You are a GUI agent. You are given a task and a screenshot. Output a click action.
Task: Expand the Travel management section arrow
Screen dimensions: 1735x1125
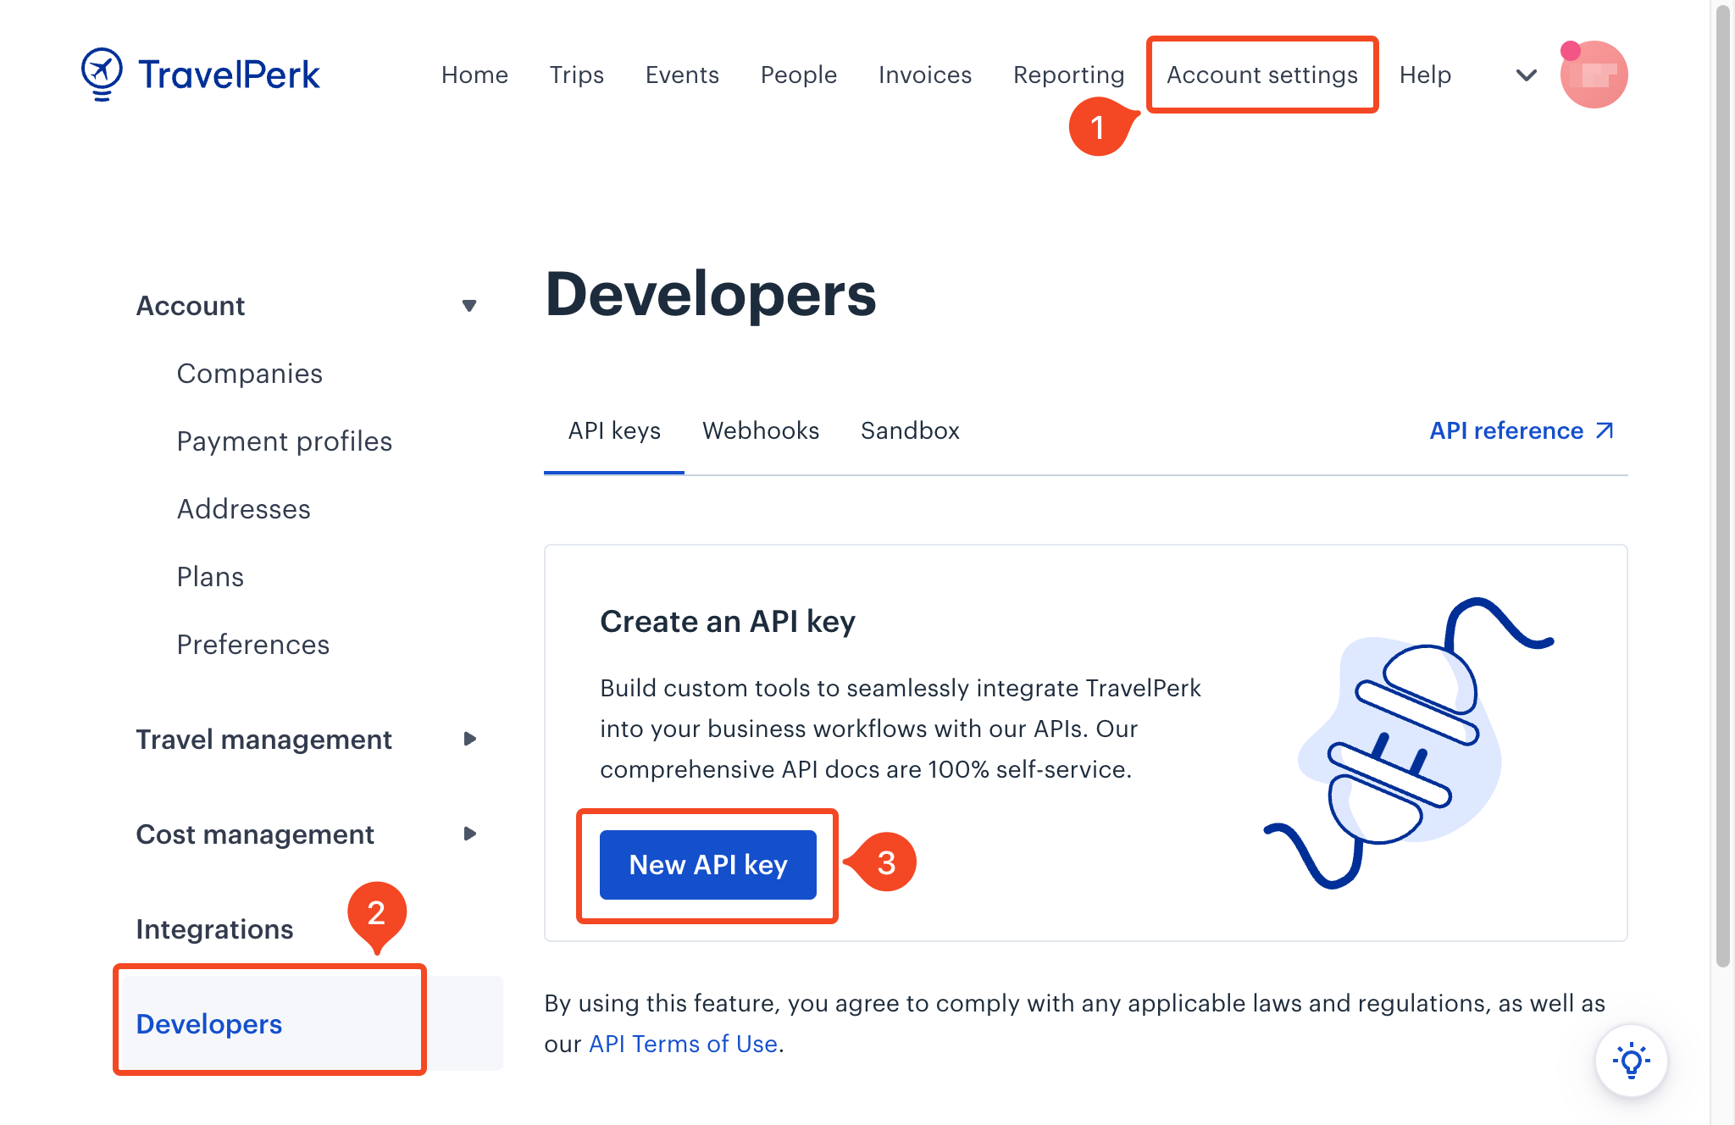(x=470, y=740)
